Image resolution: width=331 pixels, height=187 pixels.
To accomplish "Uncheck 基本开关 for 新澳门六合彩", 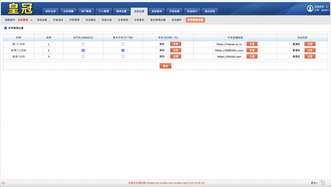I will [123, 50].
